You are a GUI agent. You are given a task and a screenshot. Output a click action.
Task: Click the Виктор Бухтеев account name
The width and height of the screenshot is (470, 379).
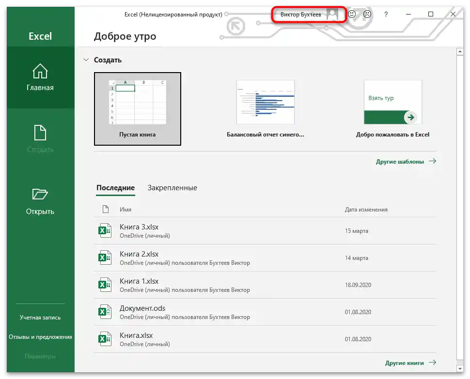300,15
